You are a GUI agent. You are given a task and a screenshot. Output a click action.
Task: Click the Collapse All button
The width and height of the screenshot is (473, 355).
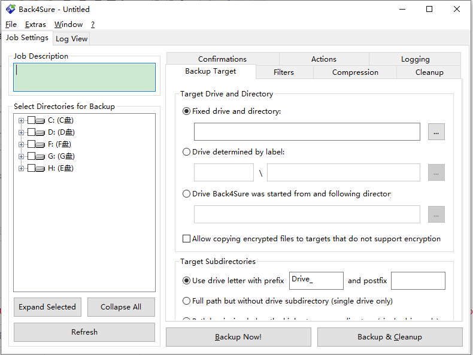(x=121, y=307)
